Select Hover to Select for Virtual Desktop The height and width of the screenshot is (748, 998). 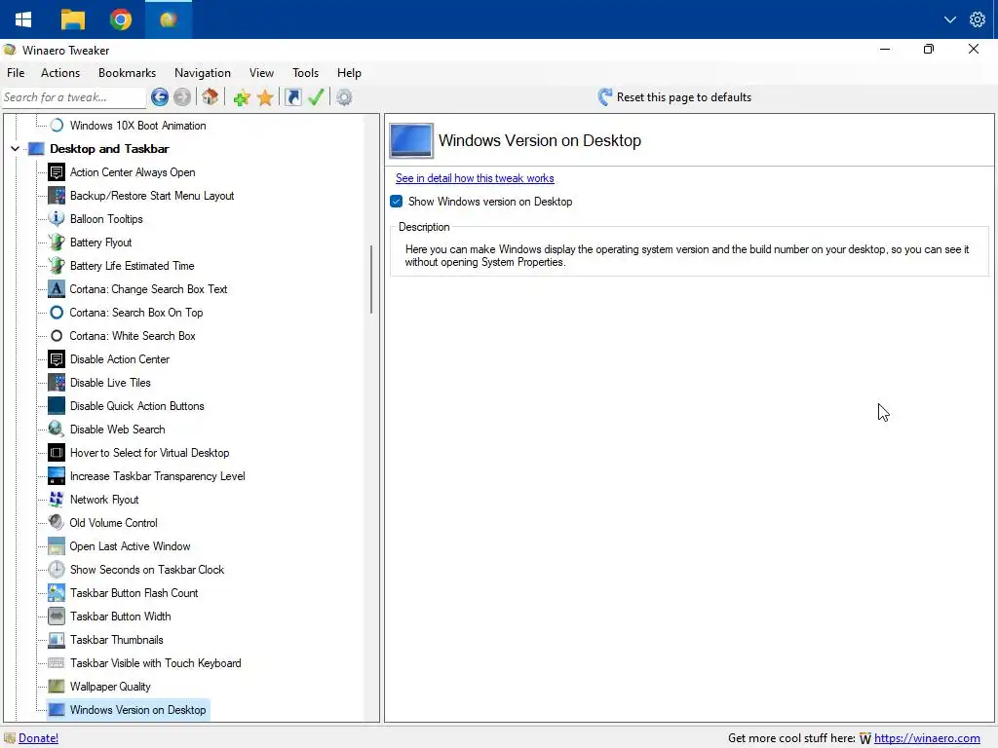(x=149, y=453)
